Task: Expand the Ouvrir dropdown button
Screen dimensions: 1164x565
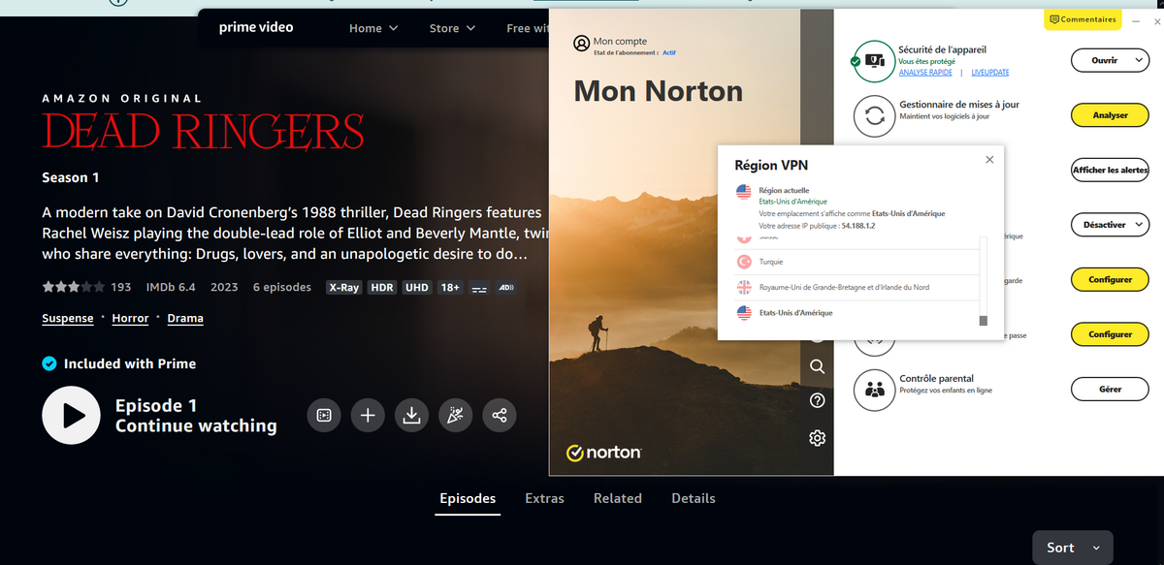Action: pos(1110,60)
